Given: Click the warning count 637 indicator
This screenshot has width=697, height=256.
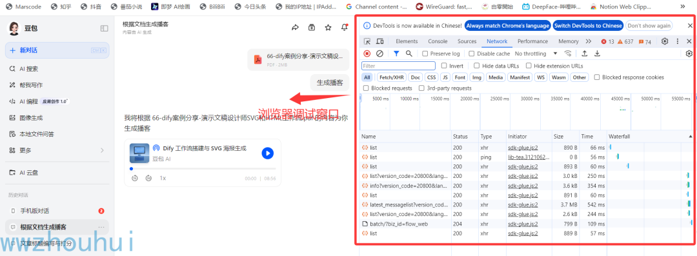Looking at the screenshot, I should click(625, 41).
